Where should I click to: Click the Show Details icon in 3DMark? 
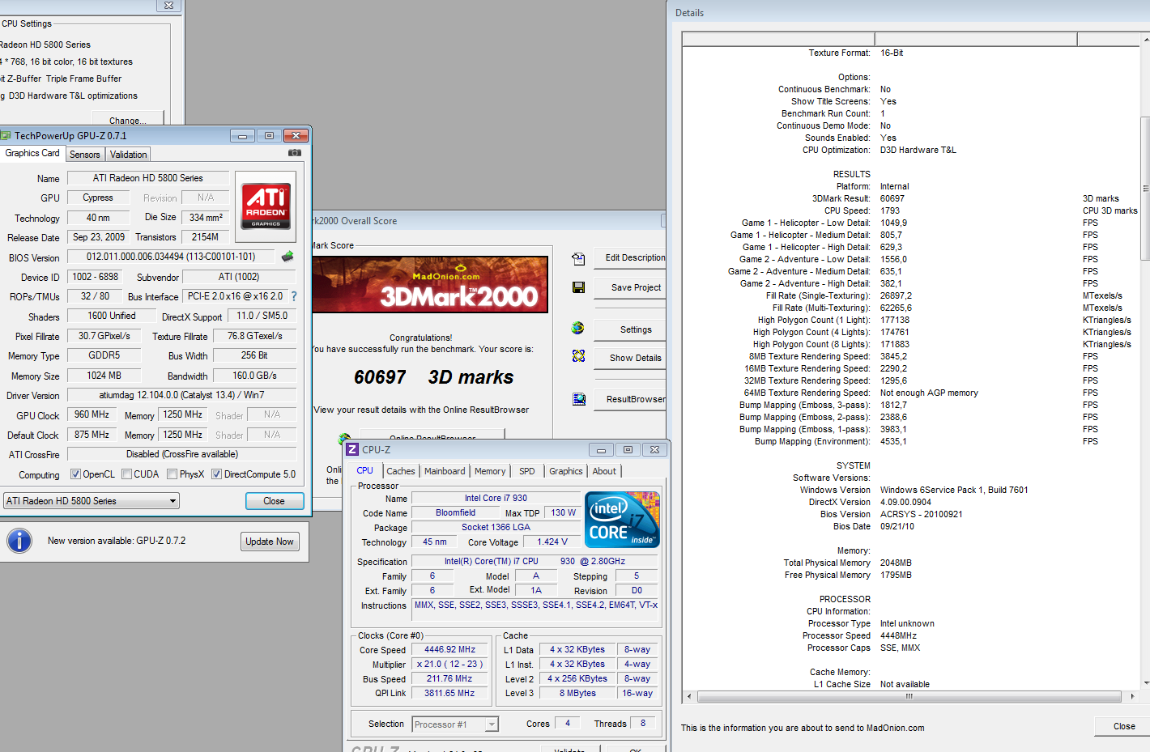coord(578,356)
